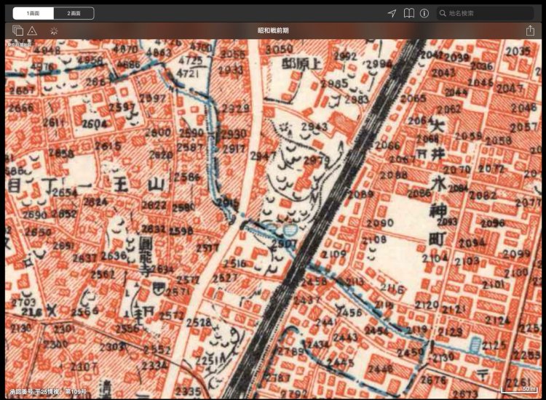Open the map layers stack icon
The image size is (546, 400).
pos(17,31)
